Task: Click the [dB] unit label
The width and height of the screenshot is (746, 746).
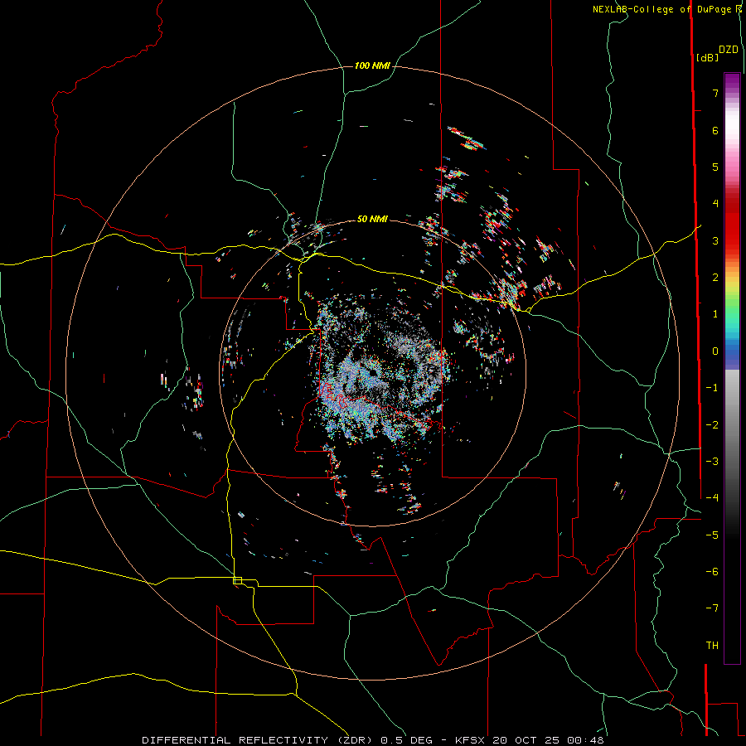Action: [707, 57]
